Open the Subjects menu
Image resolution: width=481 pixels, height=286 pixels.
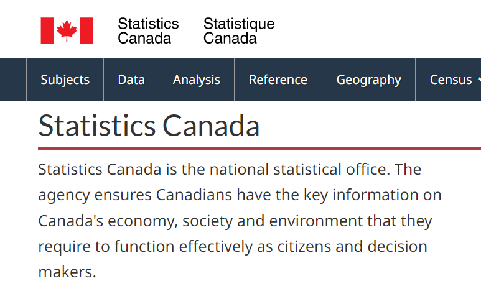(65, 80)
